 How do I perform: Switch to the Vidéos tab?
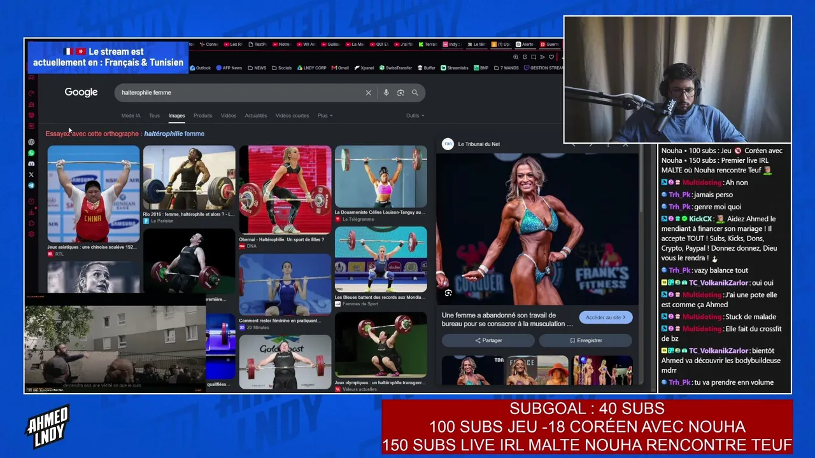pyautogui.click(x=229, y=116)
